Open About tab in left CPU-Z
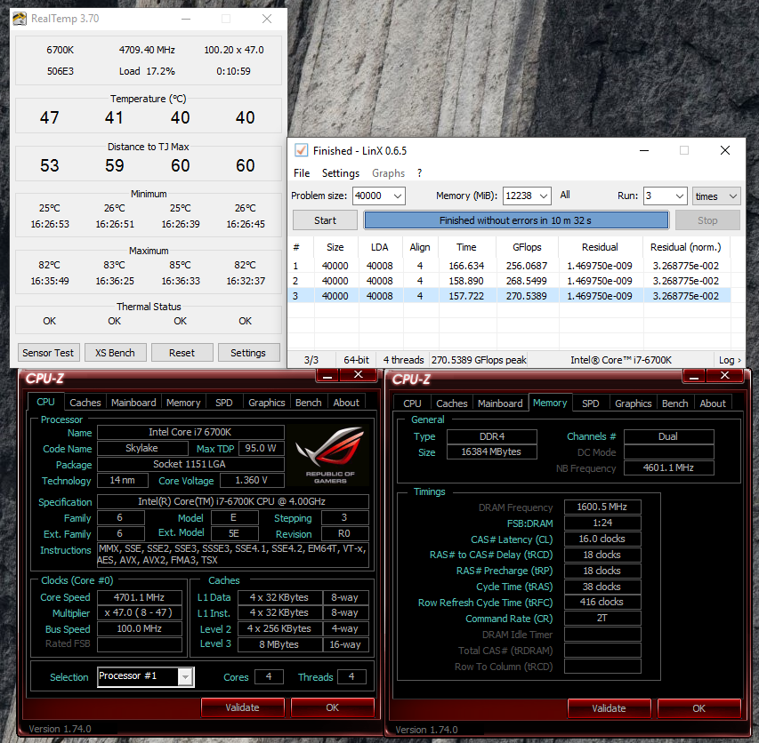 [x=345, y=403]
